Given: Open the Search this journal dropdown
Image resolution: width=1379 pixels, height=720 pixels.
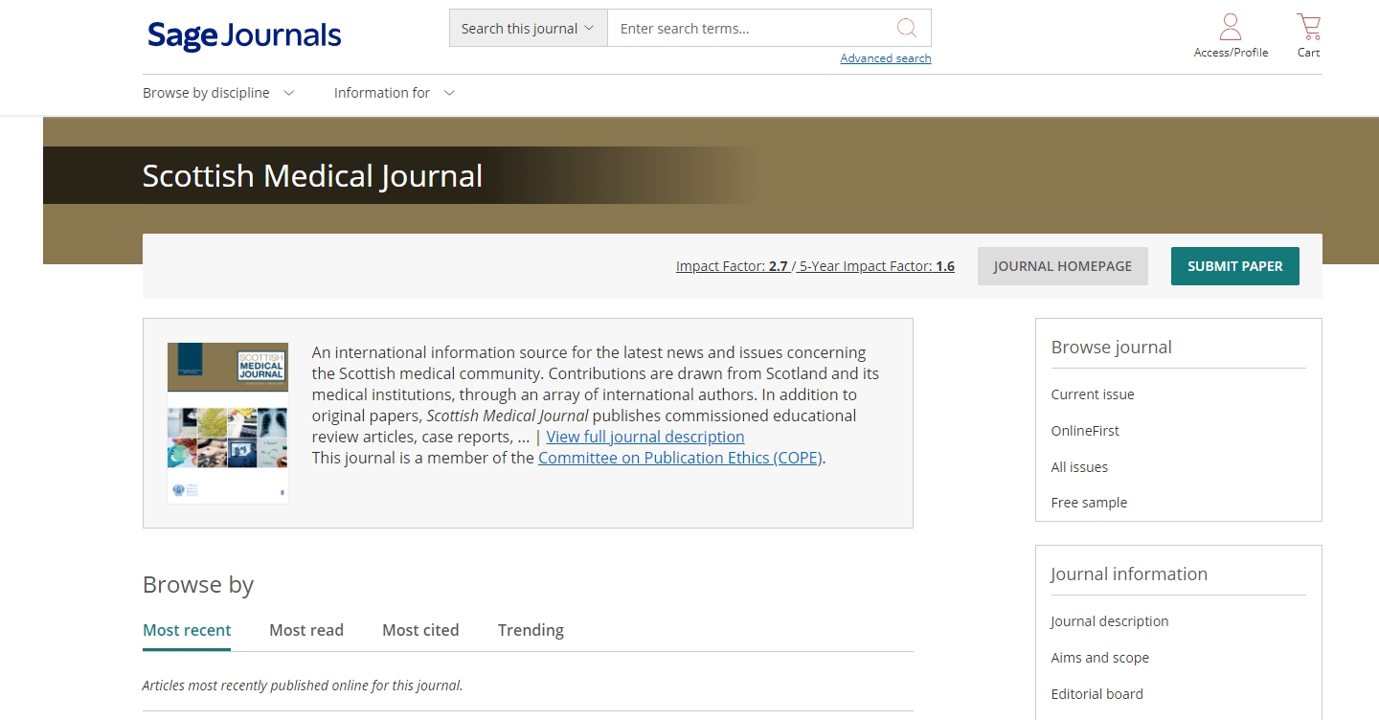Looking at the screenshot, I should (529, 28).
